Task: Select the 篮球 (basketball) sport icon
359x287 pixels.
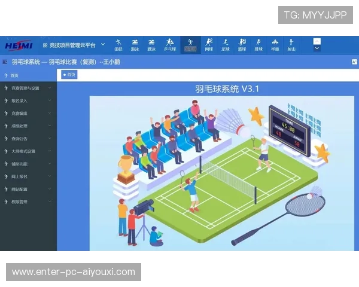Action: (x=242, y=45)
